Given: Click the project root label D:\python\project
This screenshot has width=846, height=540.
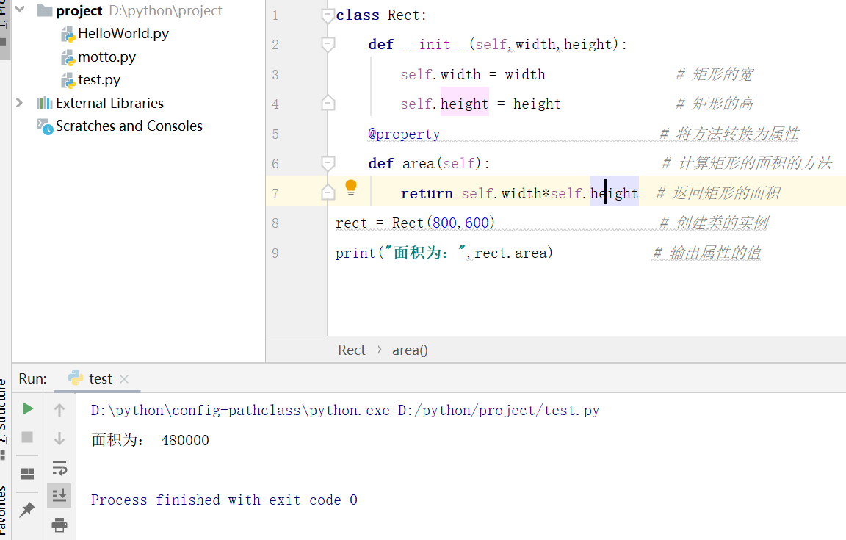Looking at the screenshot, I should pos(165,11).
